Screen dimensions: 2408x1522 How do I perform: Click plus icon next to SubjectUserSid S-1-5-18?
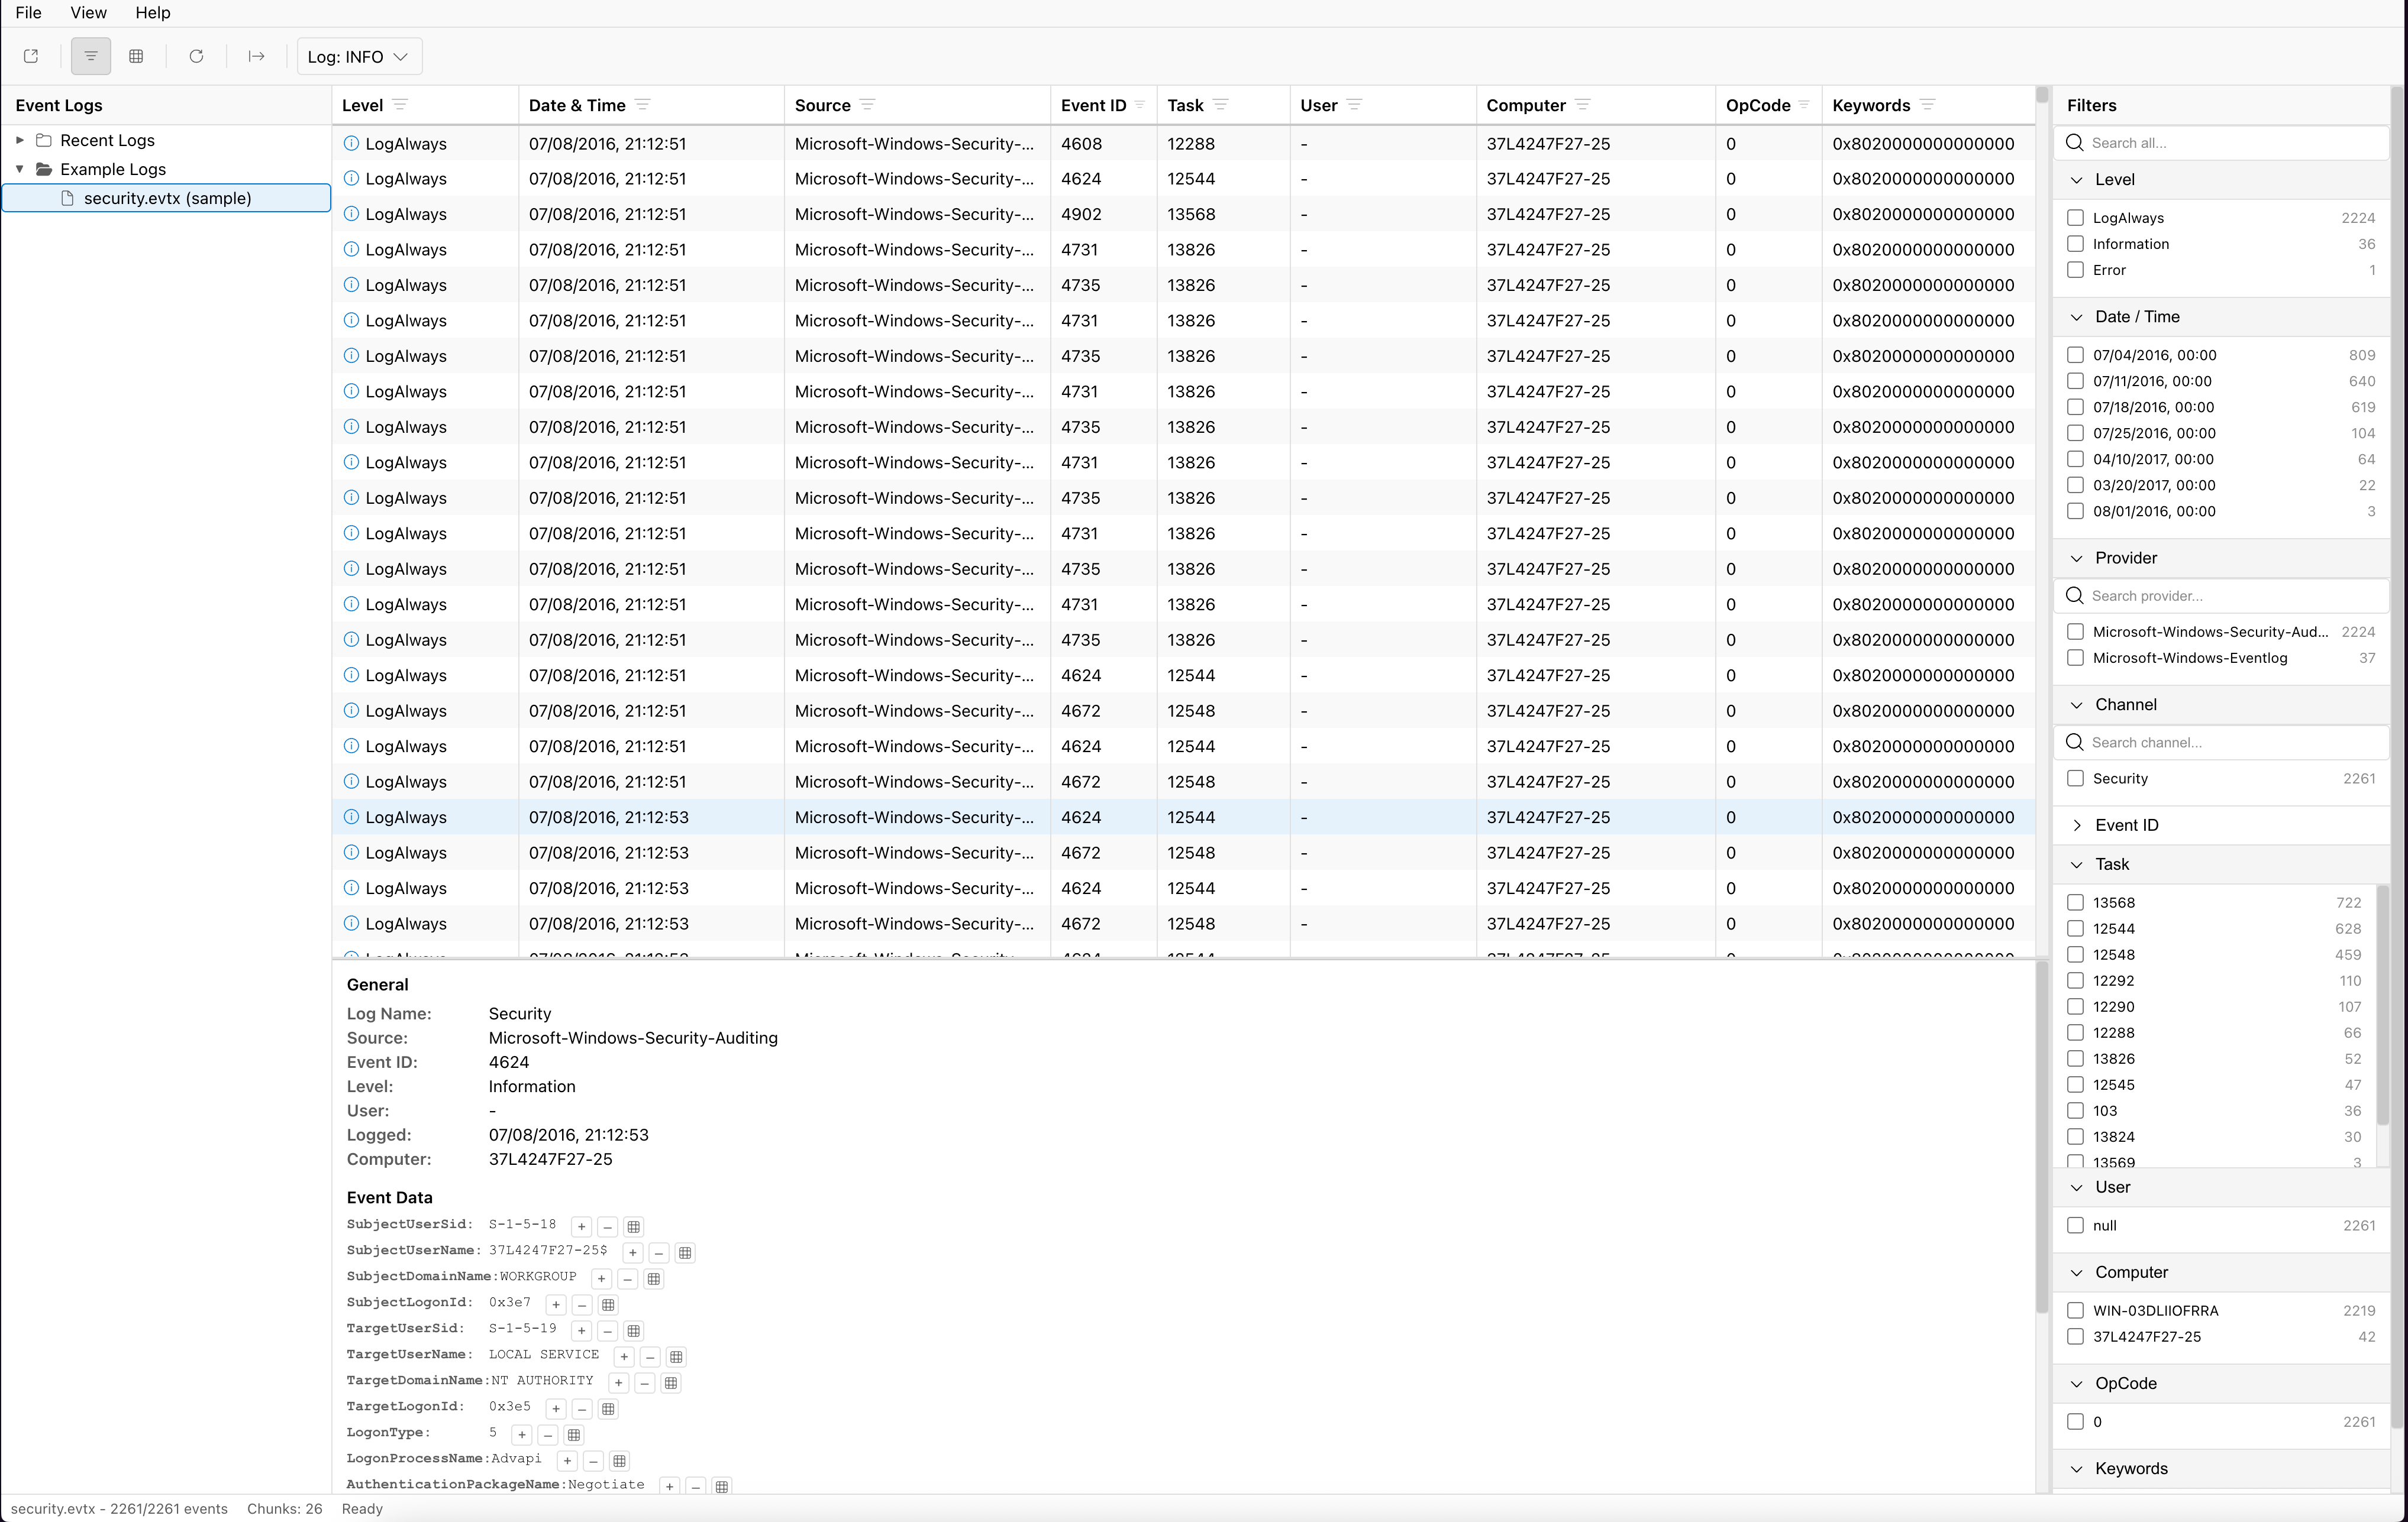point(582,1226)
